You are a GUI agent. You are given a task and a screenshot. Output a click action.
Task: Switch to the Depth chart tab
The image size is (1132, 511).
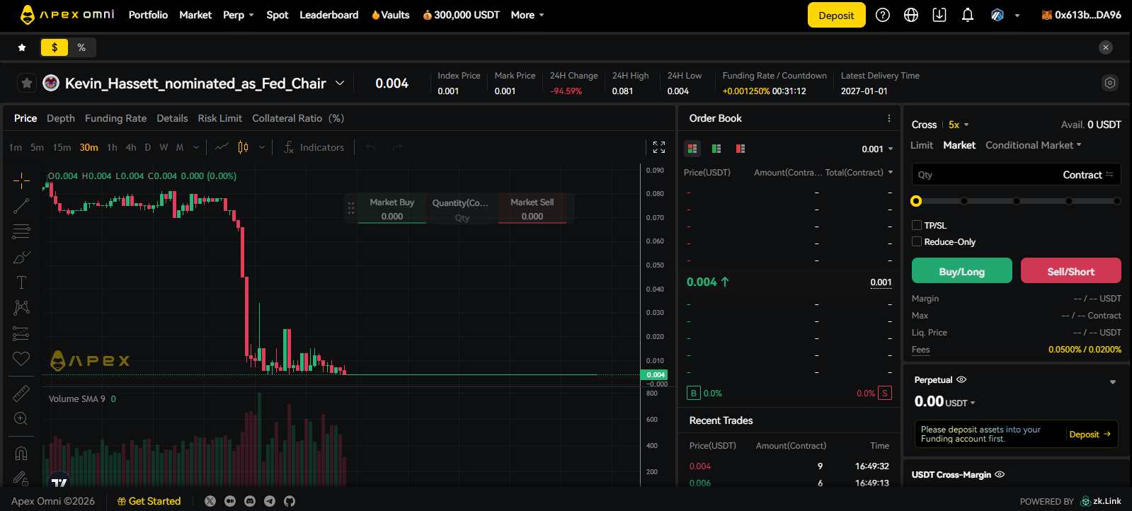click(61, 118)
